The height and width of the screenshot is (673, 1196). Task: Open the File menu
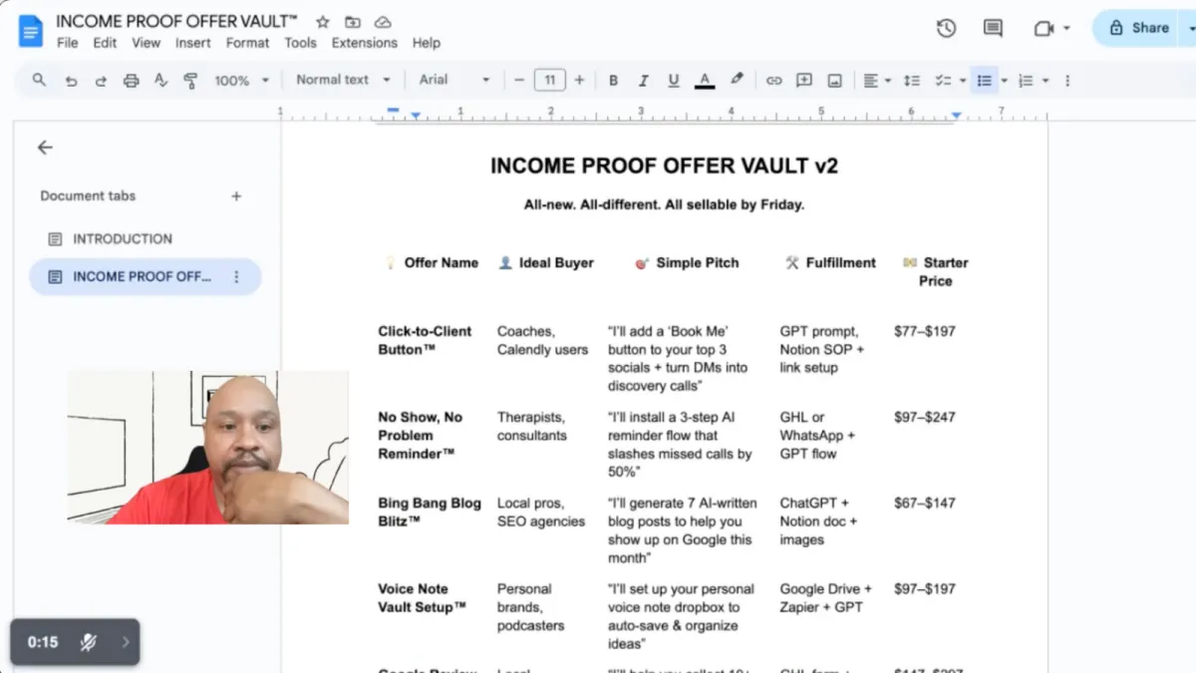coord(67,43)
